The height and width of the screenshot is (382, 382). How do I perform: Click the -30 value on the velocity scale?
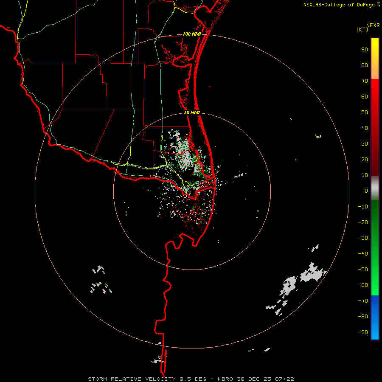coord(363,238)
